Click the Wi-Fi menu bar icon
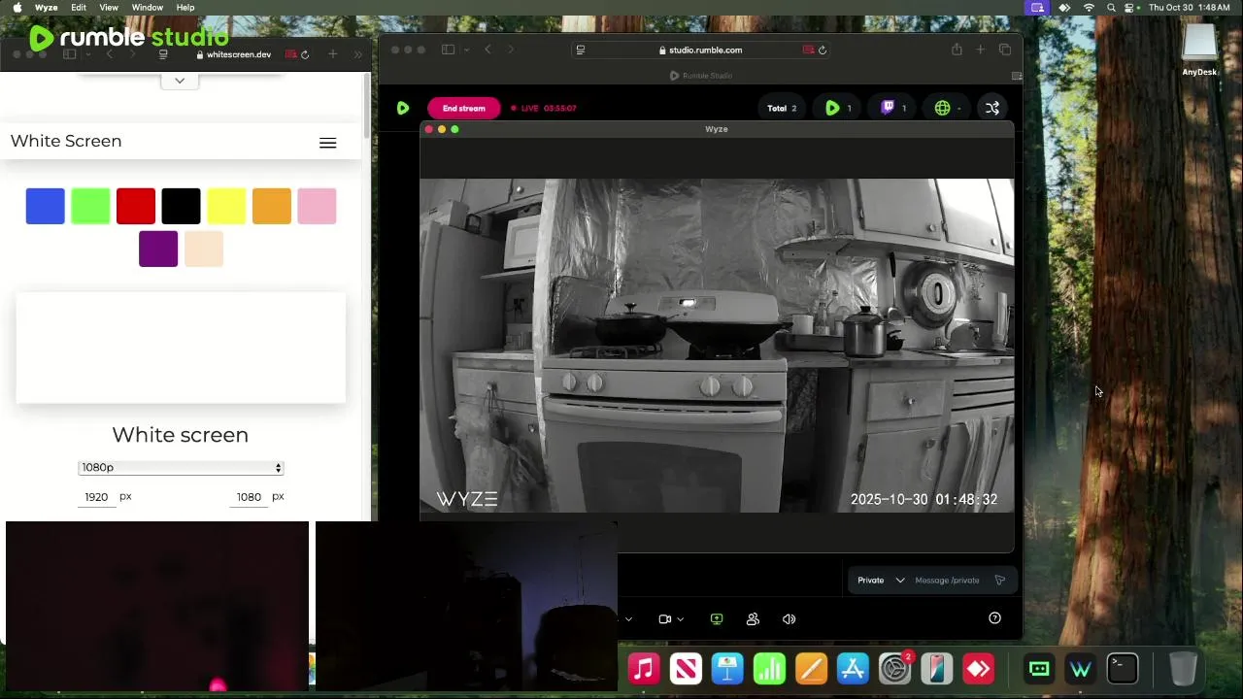Screen dimensions: 1243x699 pos(1089,8)
